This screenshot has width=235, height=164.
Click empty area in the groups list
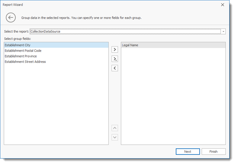[173, 98]
